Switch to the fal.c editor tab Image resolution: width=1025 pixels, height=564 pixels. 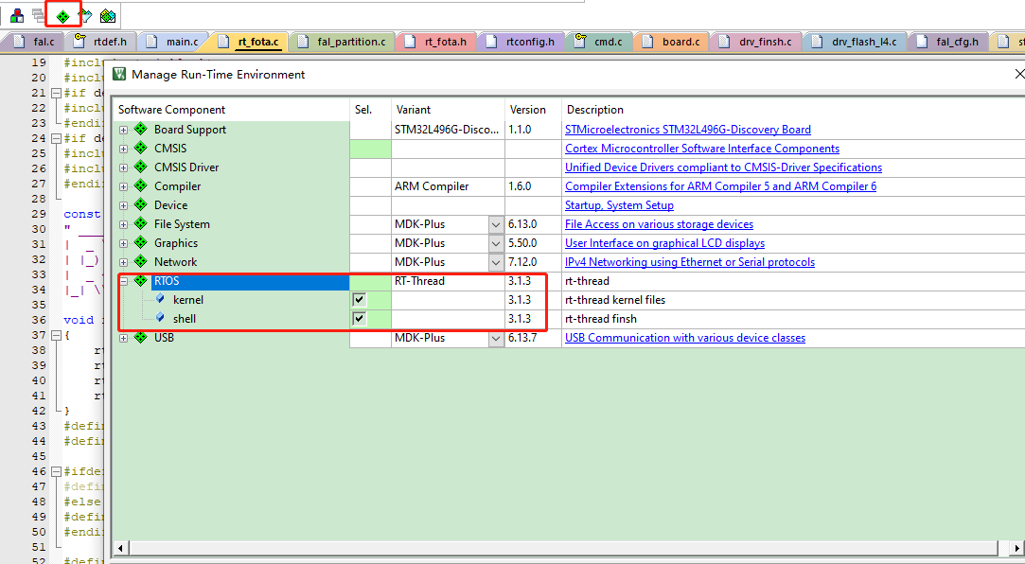[x=35, y=42]
